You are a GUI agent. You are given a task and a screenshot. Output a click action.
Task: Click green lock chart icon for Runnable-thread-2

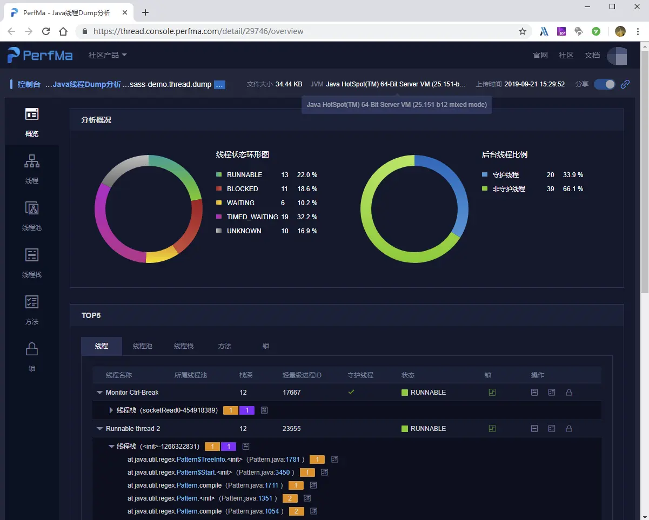(x=492, y=429)
